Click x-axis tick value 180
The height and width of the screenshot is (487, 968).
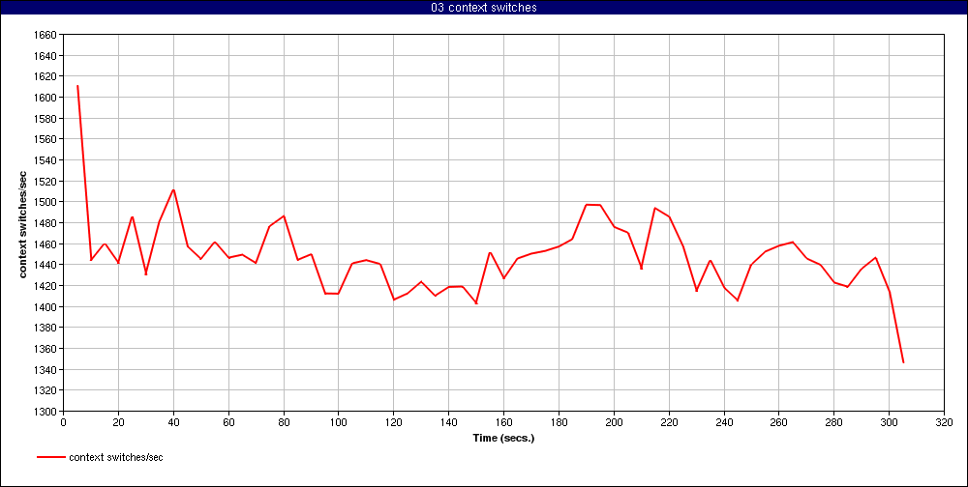click(559, 422)
